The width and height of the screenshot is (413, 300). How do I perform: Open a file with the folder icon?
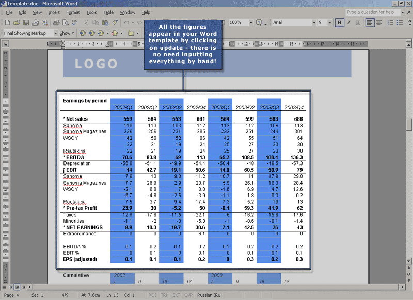coord(17,23)
